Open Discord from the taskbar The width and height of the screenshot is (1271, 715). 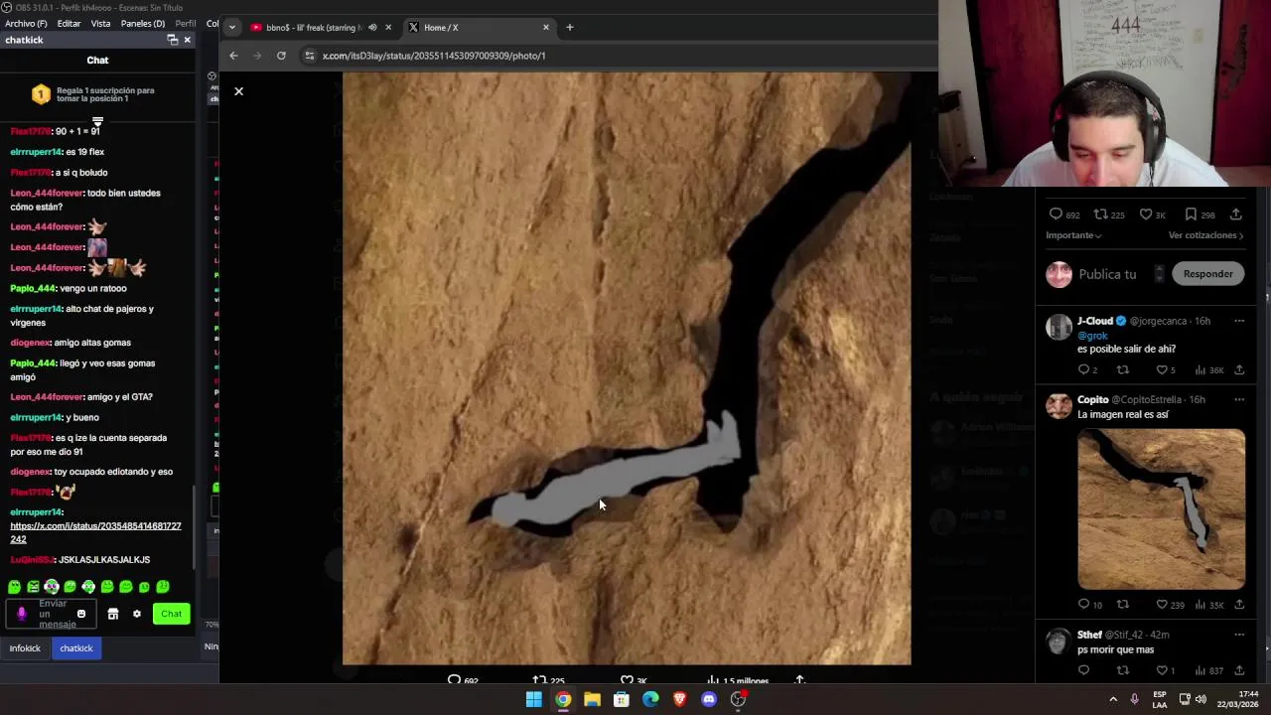(709, 699)
